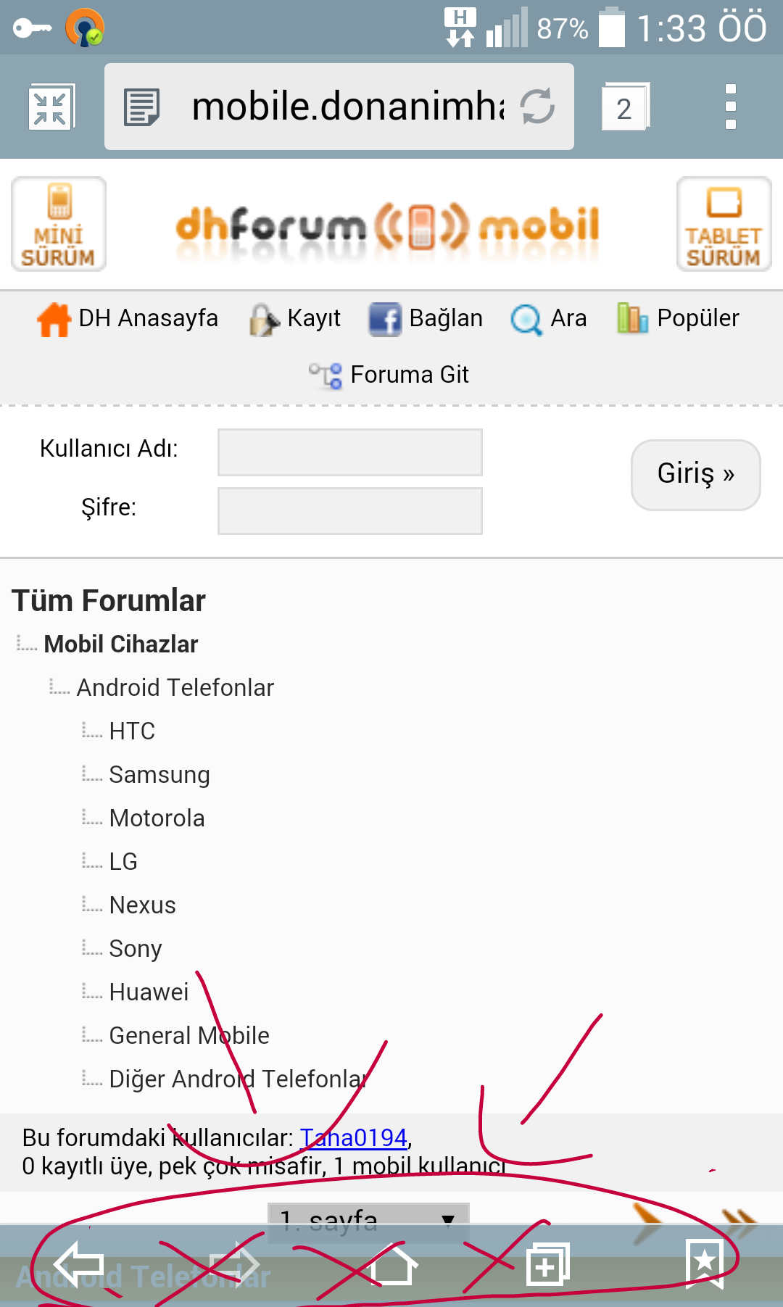Tap the fullscreen collapse icon in browser bar
Image resolution: width=783 pixels, height=1307 pixels.
[x=51, y=107]
